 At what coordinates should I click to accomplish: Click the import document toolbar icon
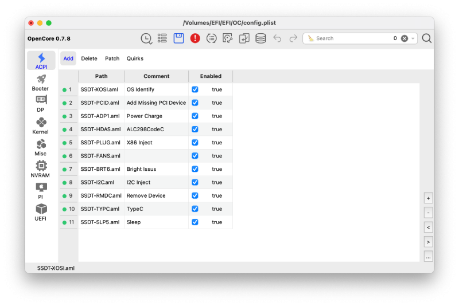[244, 38]
